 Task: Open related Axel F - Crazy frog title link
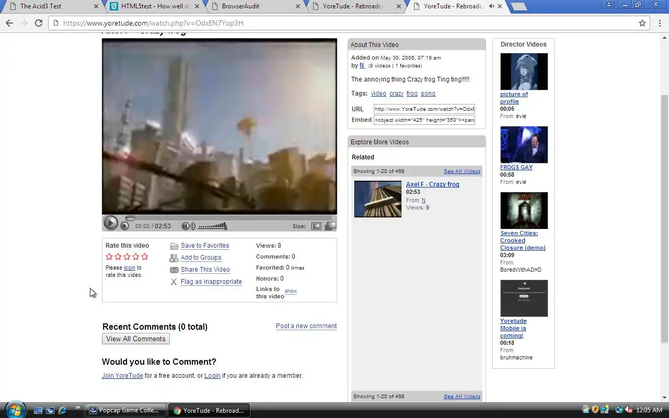433,184
